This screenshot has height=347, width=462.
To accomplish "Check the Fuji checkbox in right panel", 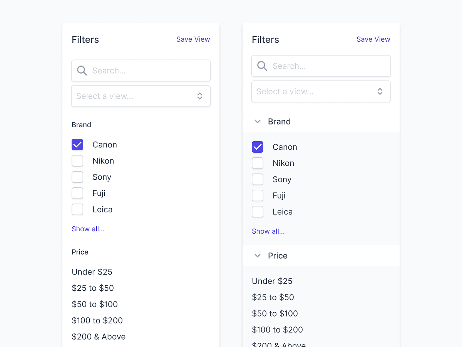I will (258, 195).
